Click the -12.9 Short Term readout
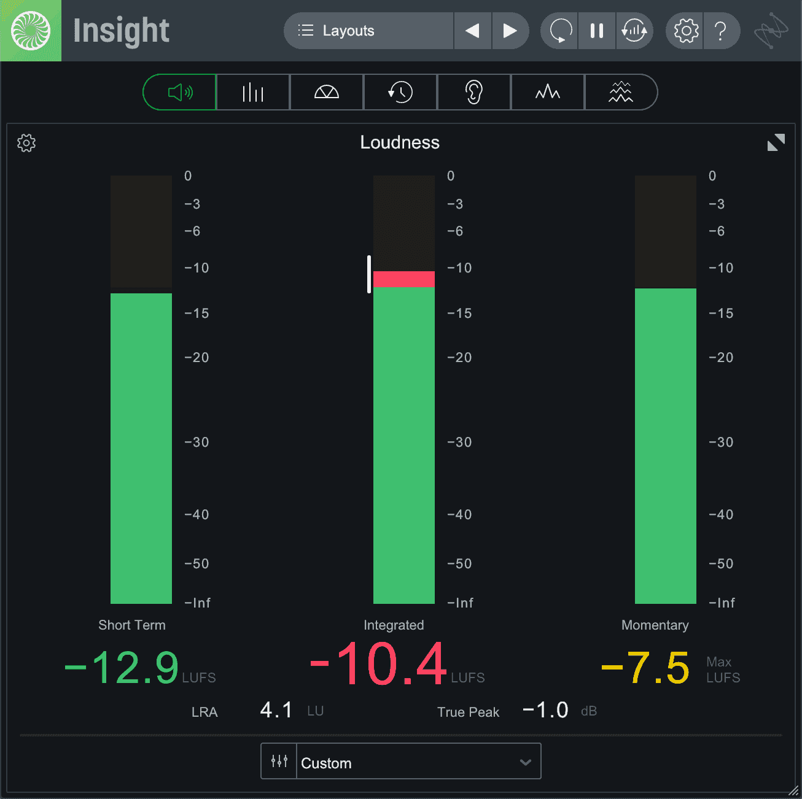Image resolution: width=802 pixels, height=799 pixels. coord(122,668)
